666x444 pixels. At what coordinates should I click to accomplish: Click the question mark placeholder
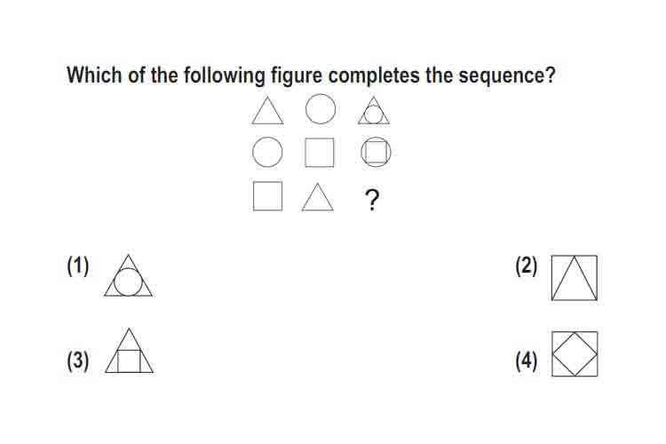(x=372, y=200)
